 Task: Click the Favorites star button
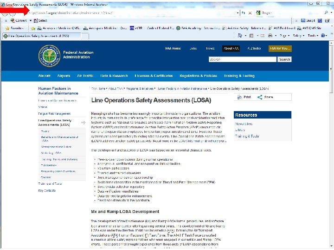pos(14,28)
